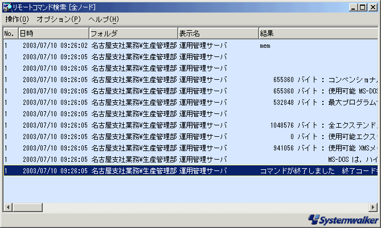The width and height of the screenshot is (381, 228).
Task: Select the row showing 1048576 バイト
Action: [x=190, y=125]
